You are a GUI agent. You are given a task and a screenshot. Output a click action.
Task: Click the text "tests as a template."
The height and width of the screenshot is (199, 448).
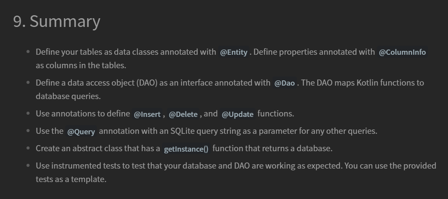coord(71,179)
